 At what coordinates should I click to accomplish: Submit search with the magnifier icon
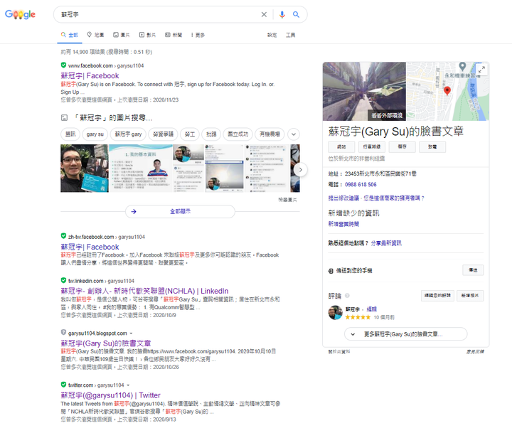click(x=296, y=14)
